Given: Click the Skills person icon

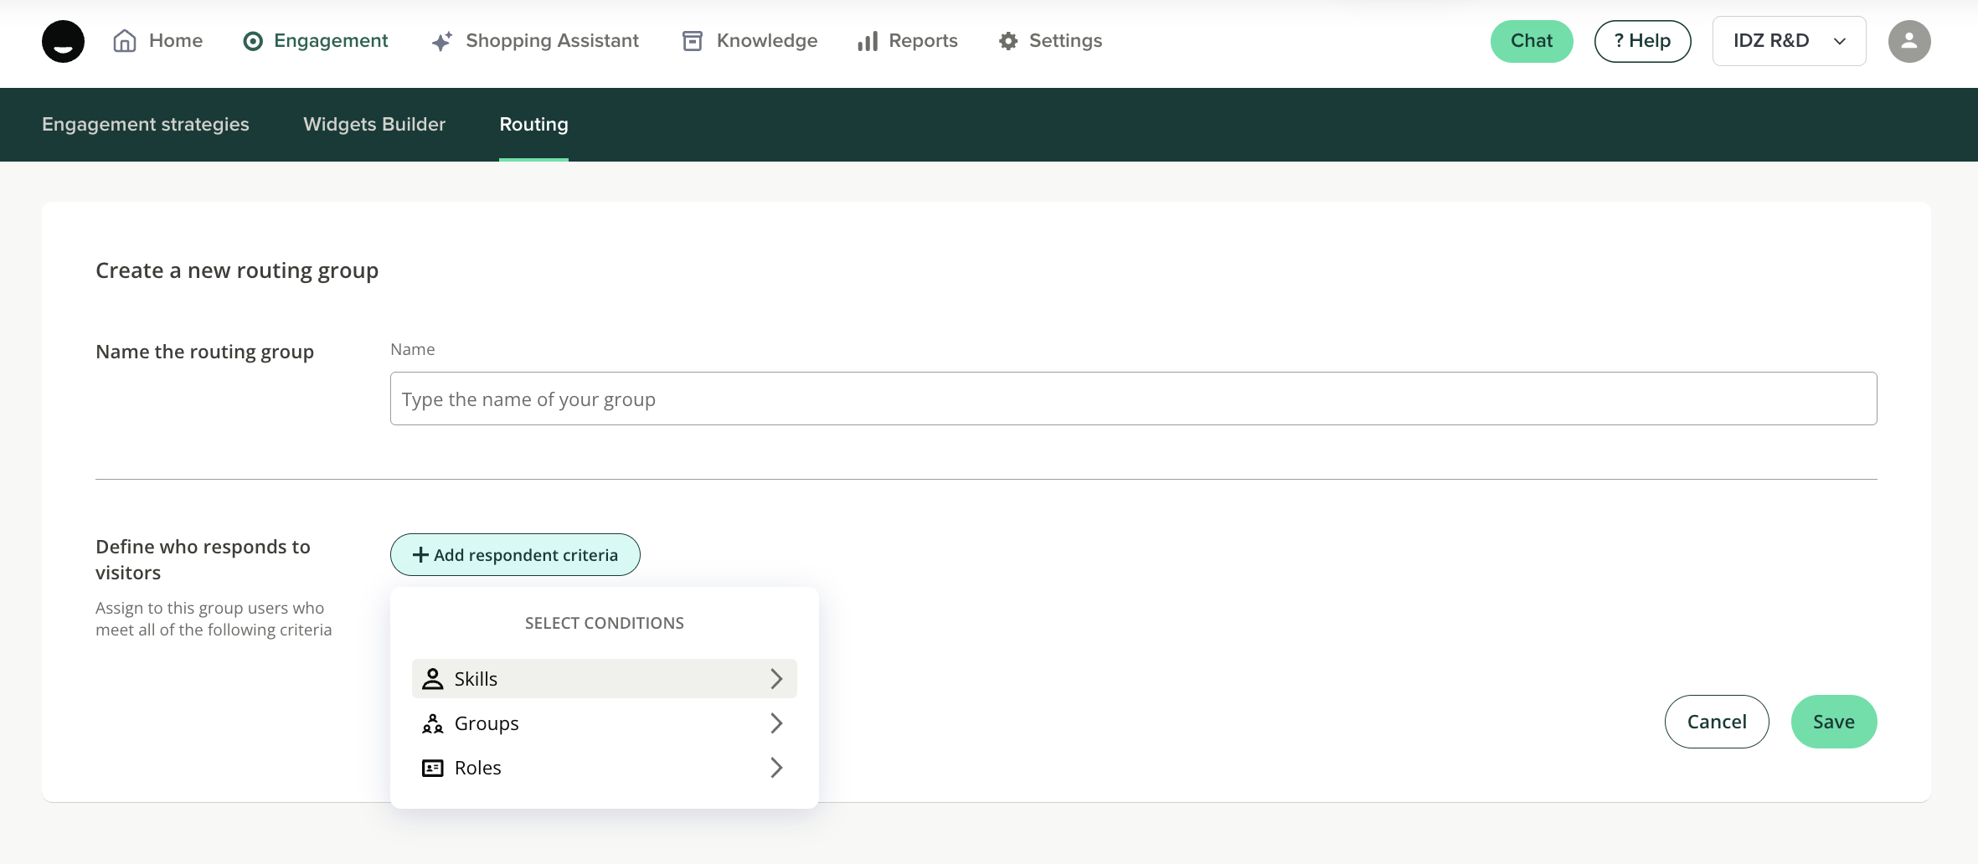Looking at the screenshot, I should pos(433,679).
